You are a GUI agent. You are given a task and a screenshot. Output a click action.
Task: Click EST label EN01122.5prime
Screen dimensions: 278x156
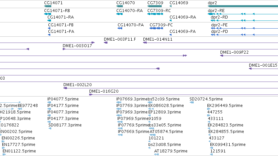19,151
